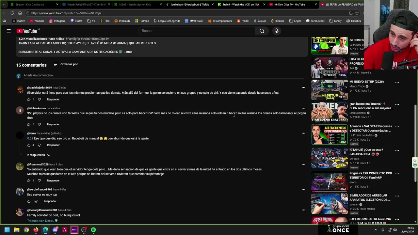Open Chrome from the taskbar
Screen dimensions: 418x235
point(26,230)
